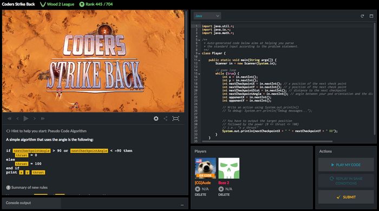This screenshot has width=379, height=211.
Task: Click the first nextCheckpointAngle highlighted variable
Action: point(31,151)
